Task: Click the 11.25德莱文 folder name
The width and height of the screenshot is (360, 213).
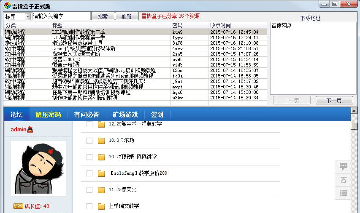Action: click(122, 190)
